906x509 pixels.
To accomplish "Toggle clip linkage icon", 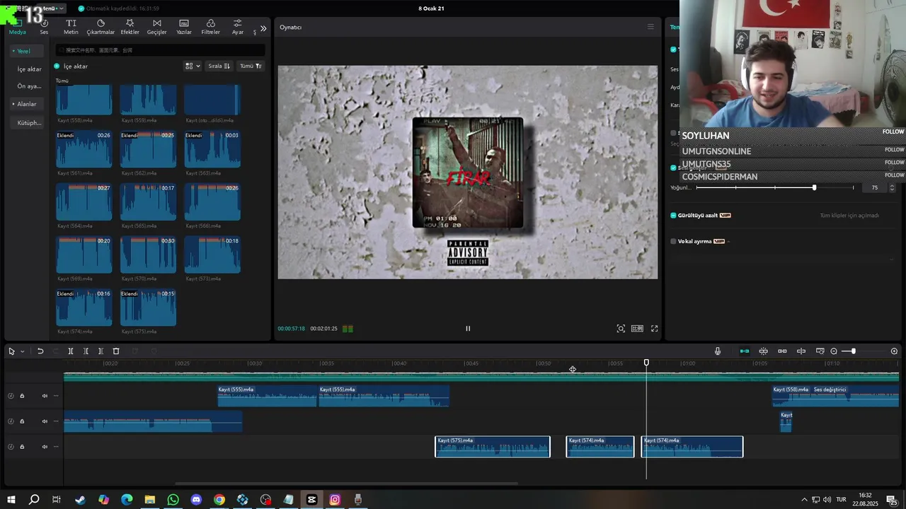I will coord(782,351).
